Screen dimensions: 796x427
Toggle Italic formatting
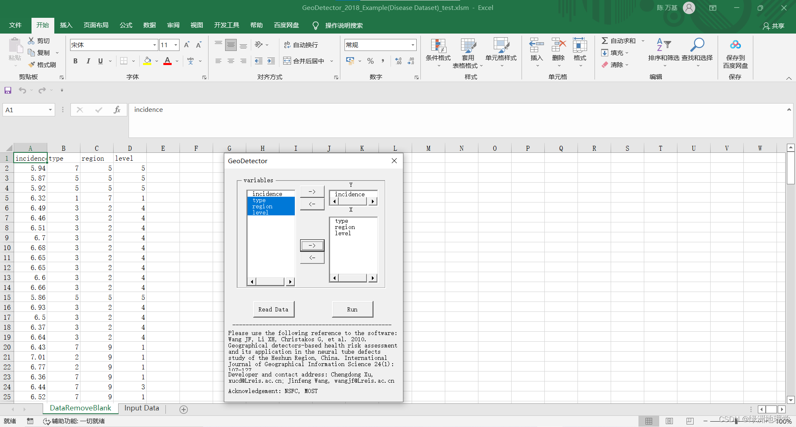88,61
